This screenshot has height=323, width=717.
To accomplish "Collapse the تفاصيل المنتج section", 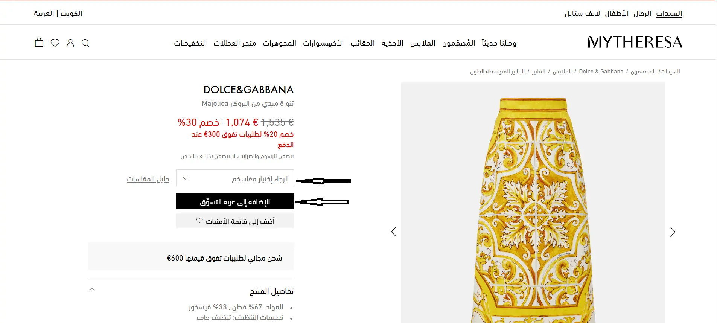I will [92, 289].
